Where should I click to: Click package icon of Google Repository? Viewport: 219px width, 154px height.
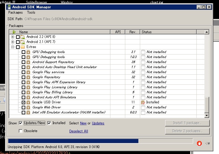point(28,77)
